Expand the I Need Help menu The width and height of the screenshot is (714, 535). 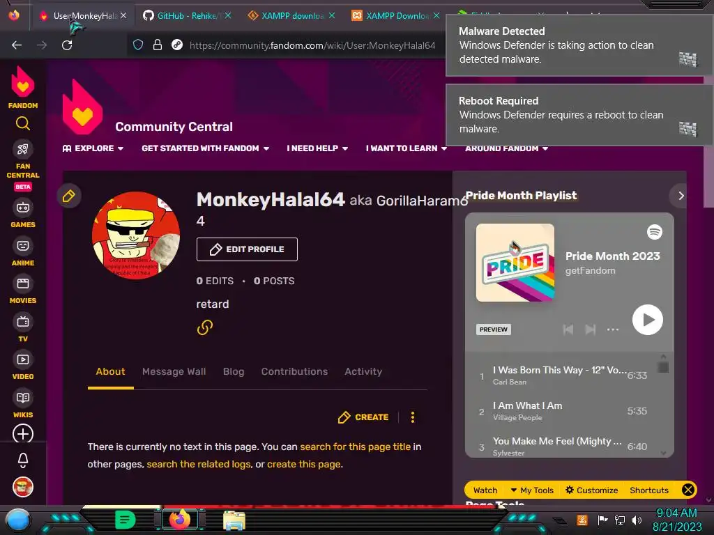pos(317,148)
